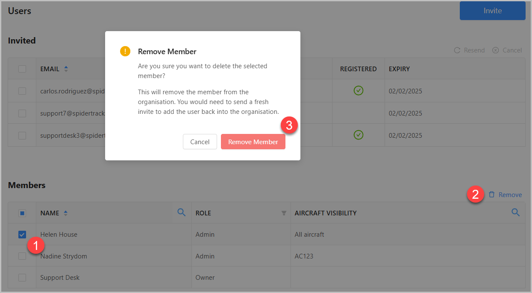Click the Resend circular arrow icon
This screenshot has width=532, height=293.
(457, 50)
